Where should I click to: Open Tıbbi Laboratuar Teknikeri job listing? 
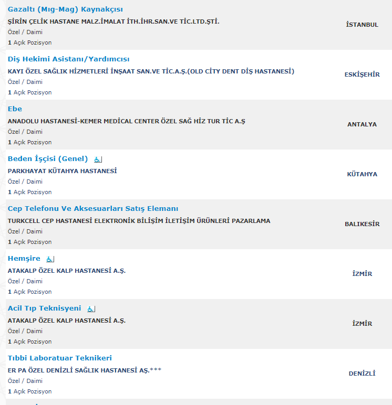point(60,358)
